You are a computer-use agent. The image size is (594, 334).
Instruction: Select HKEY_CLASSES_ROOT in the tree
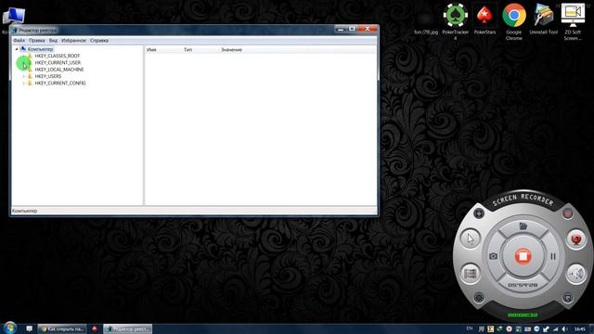pyautogui.click(x=58, y=56)
